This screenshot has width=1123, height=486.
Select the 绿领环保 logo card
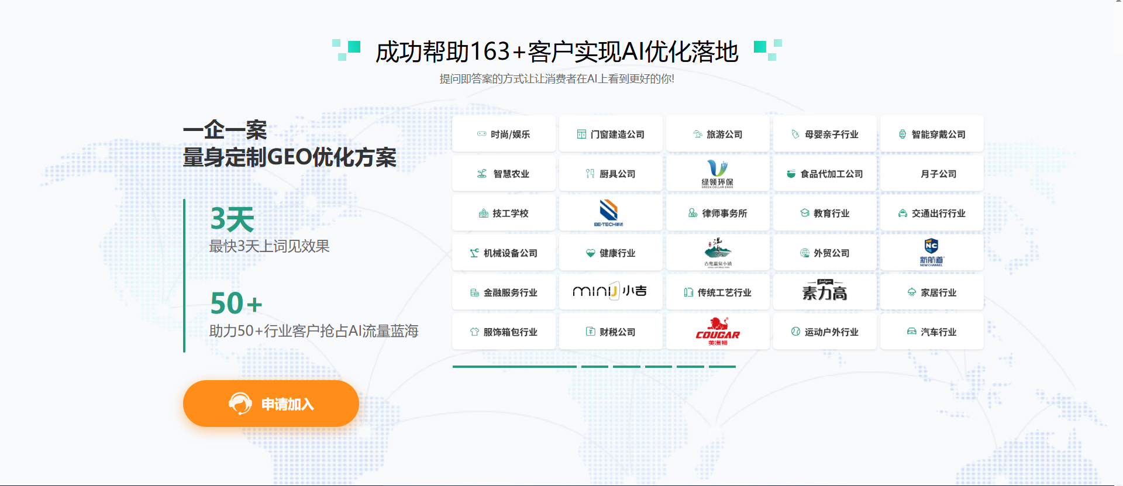718,174
